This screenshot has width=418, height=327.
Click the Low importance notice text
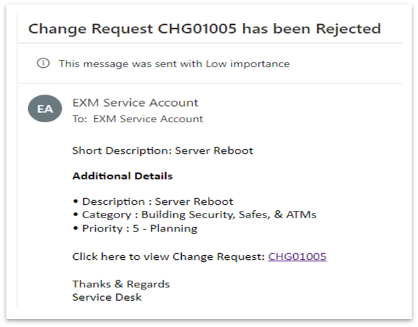(174, 64)
